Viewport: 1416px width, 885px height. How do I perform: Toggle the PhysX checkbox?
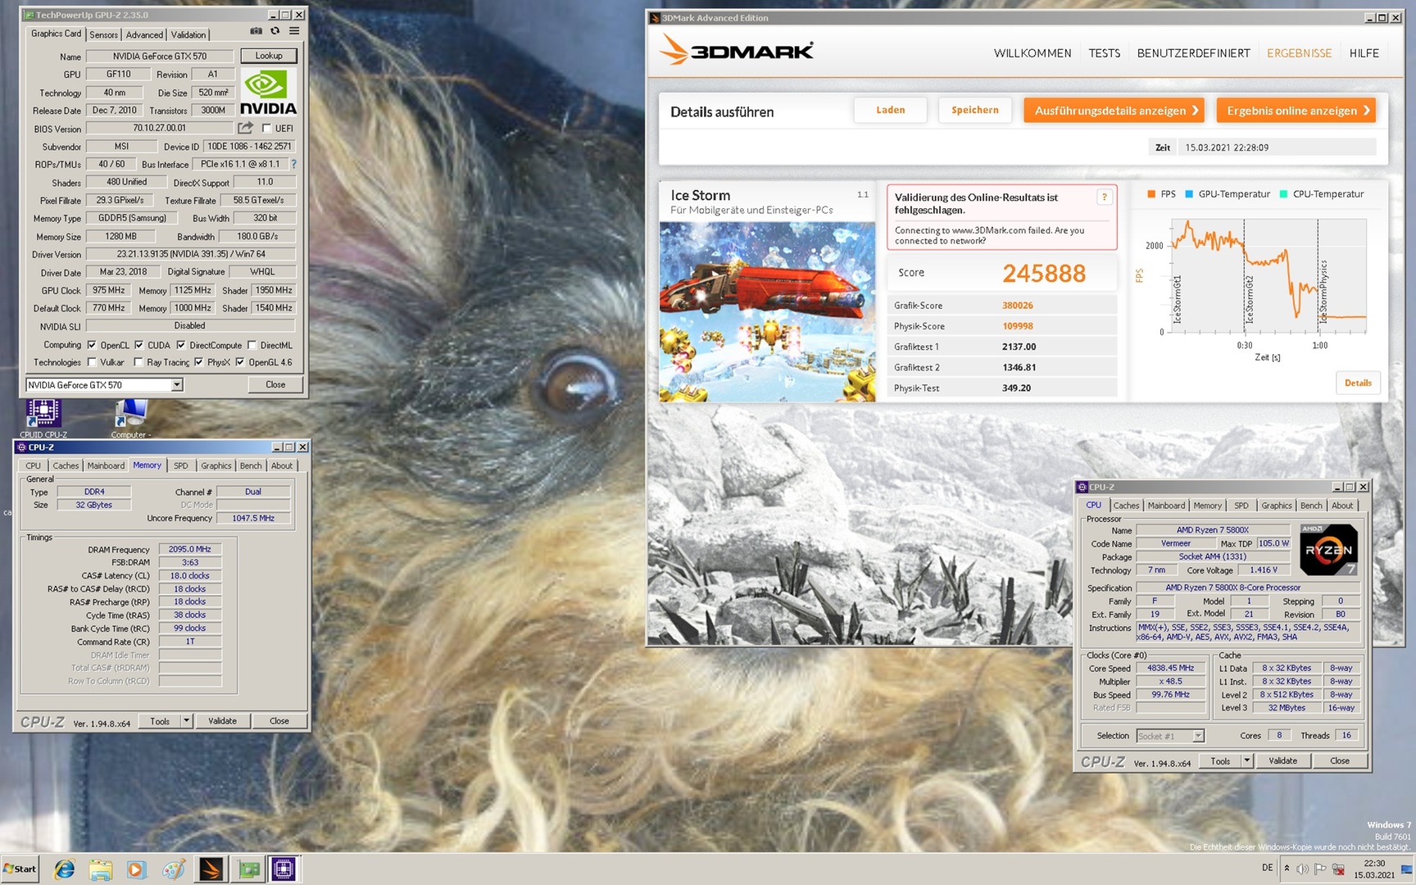click(x=198, y=362)
